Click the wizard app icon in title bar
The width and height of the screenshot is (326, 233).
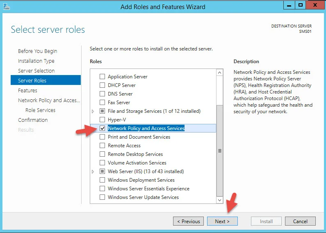point(7,7)
